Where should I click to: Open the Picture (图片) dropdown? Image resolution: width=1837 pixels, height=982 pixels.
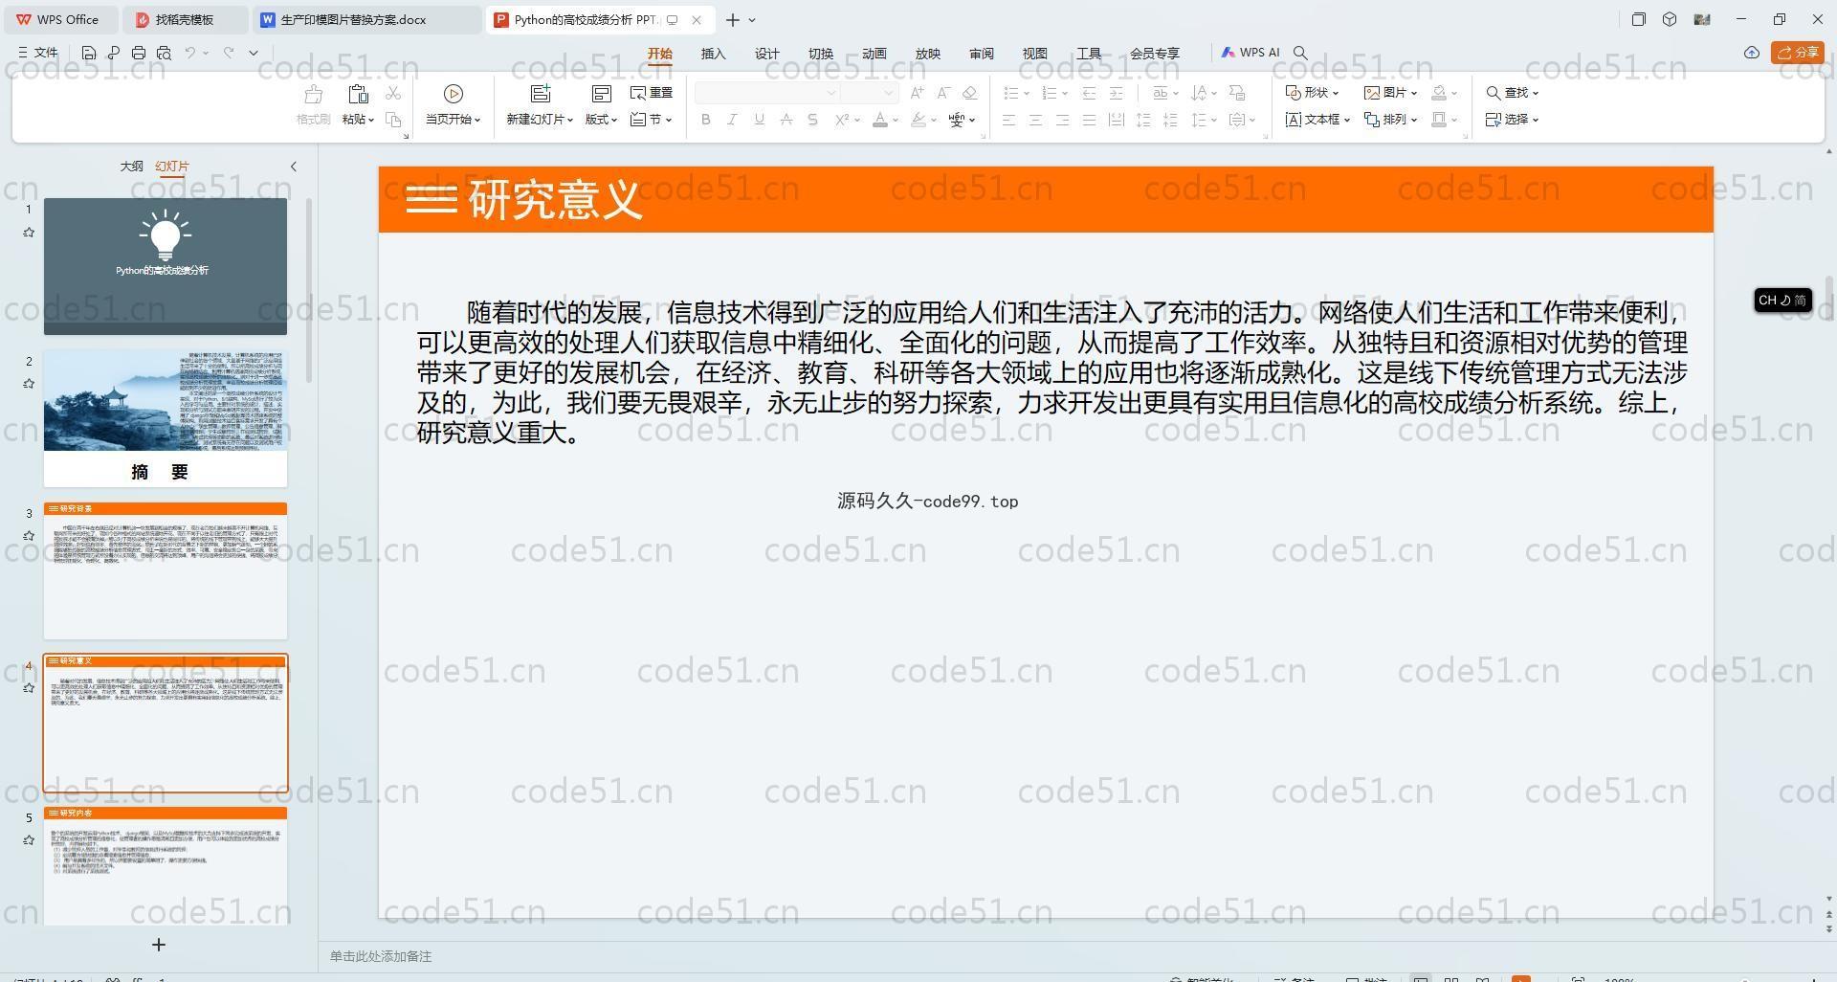click(1390, 93)
